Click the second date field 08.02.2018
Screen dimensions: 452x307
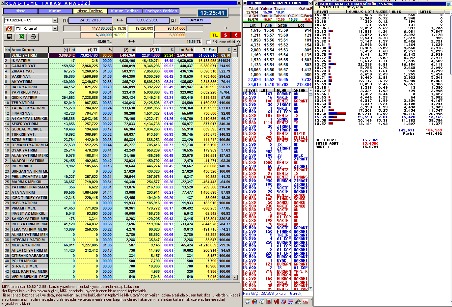[148, 20]
